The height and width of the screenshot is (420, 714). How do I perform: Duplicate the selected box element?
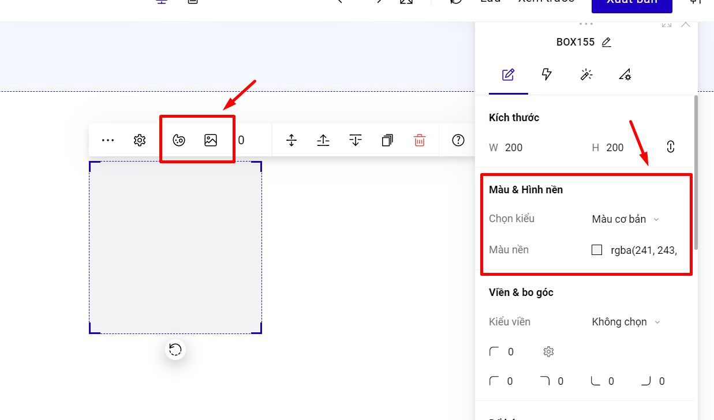click(x=387, y=140)
